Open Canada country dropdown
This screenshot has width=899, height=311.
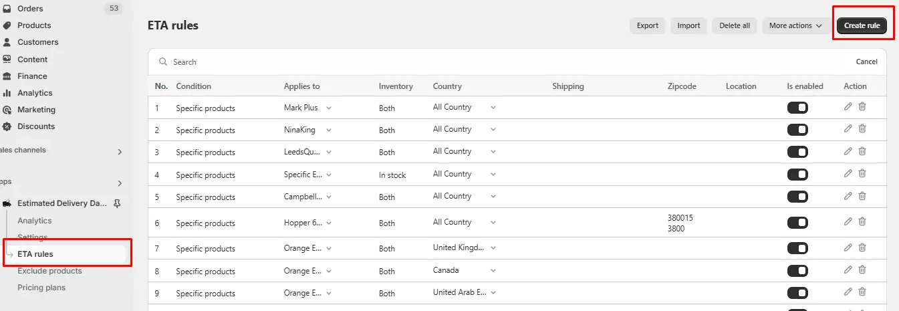[493, 271]
